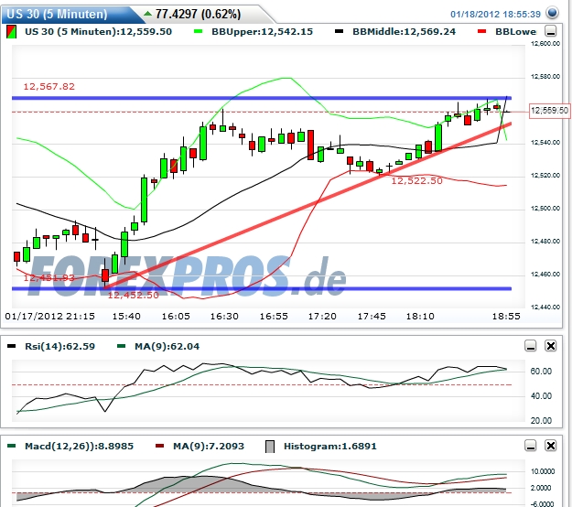This screenshot has width=572, height=507.
Task: Click the 12,567.82 resistance level label
Action: coord(49,86)
